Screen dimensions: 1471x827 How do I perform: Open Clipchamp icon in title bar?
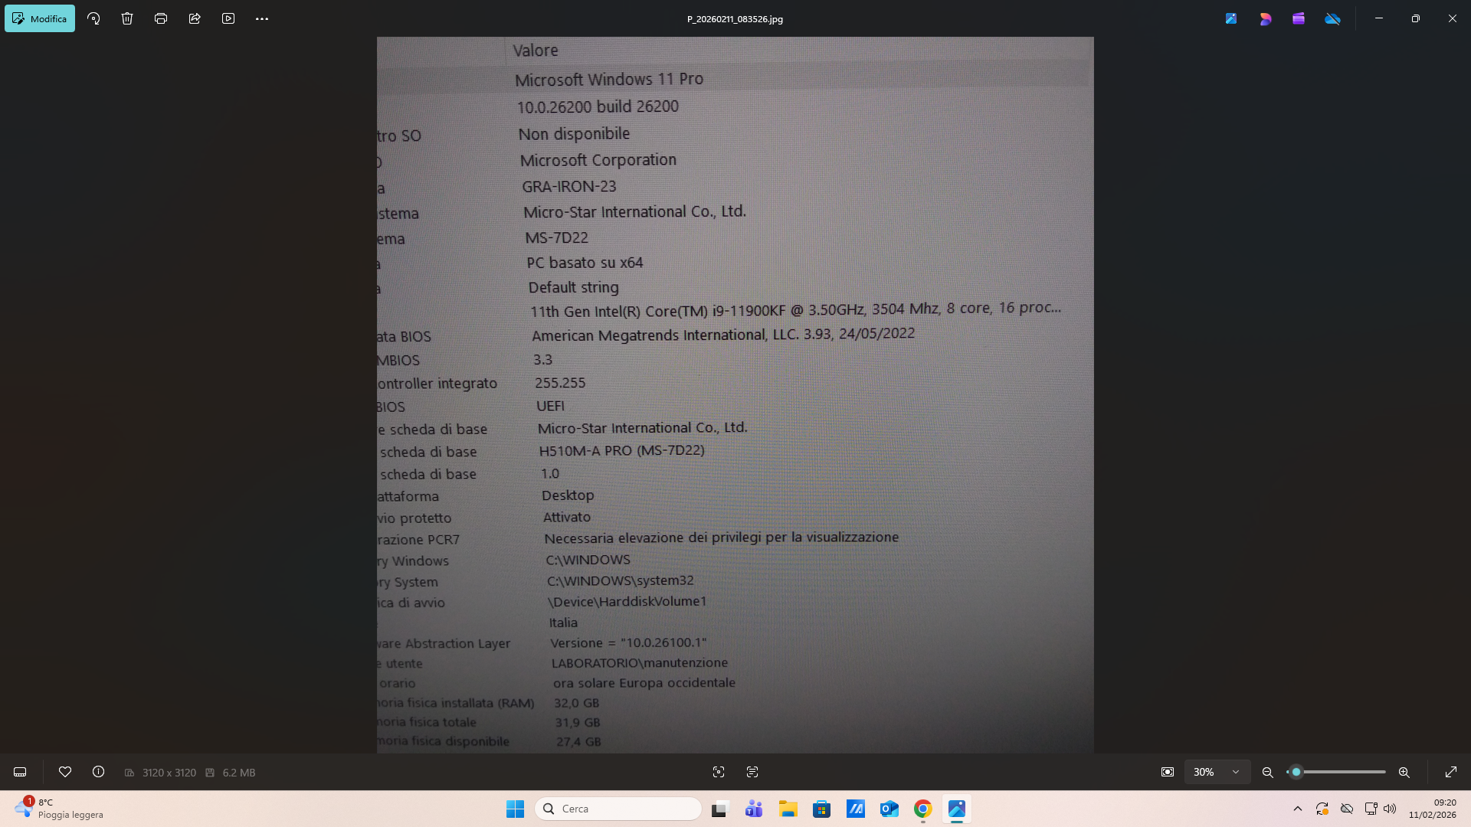pyautogui.click(x=1299, y=18)
